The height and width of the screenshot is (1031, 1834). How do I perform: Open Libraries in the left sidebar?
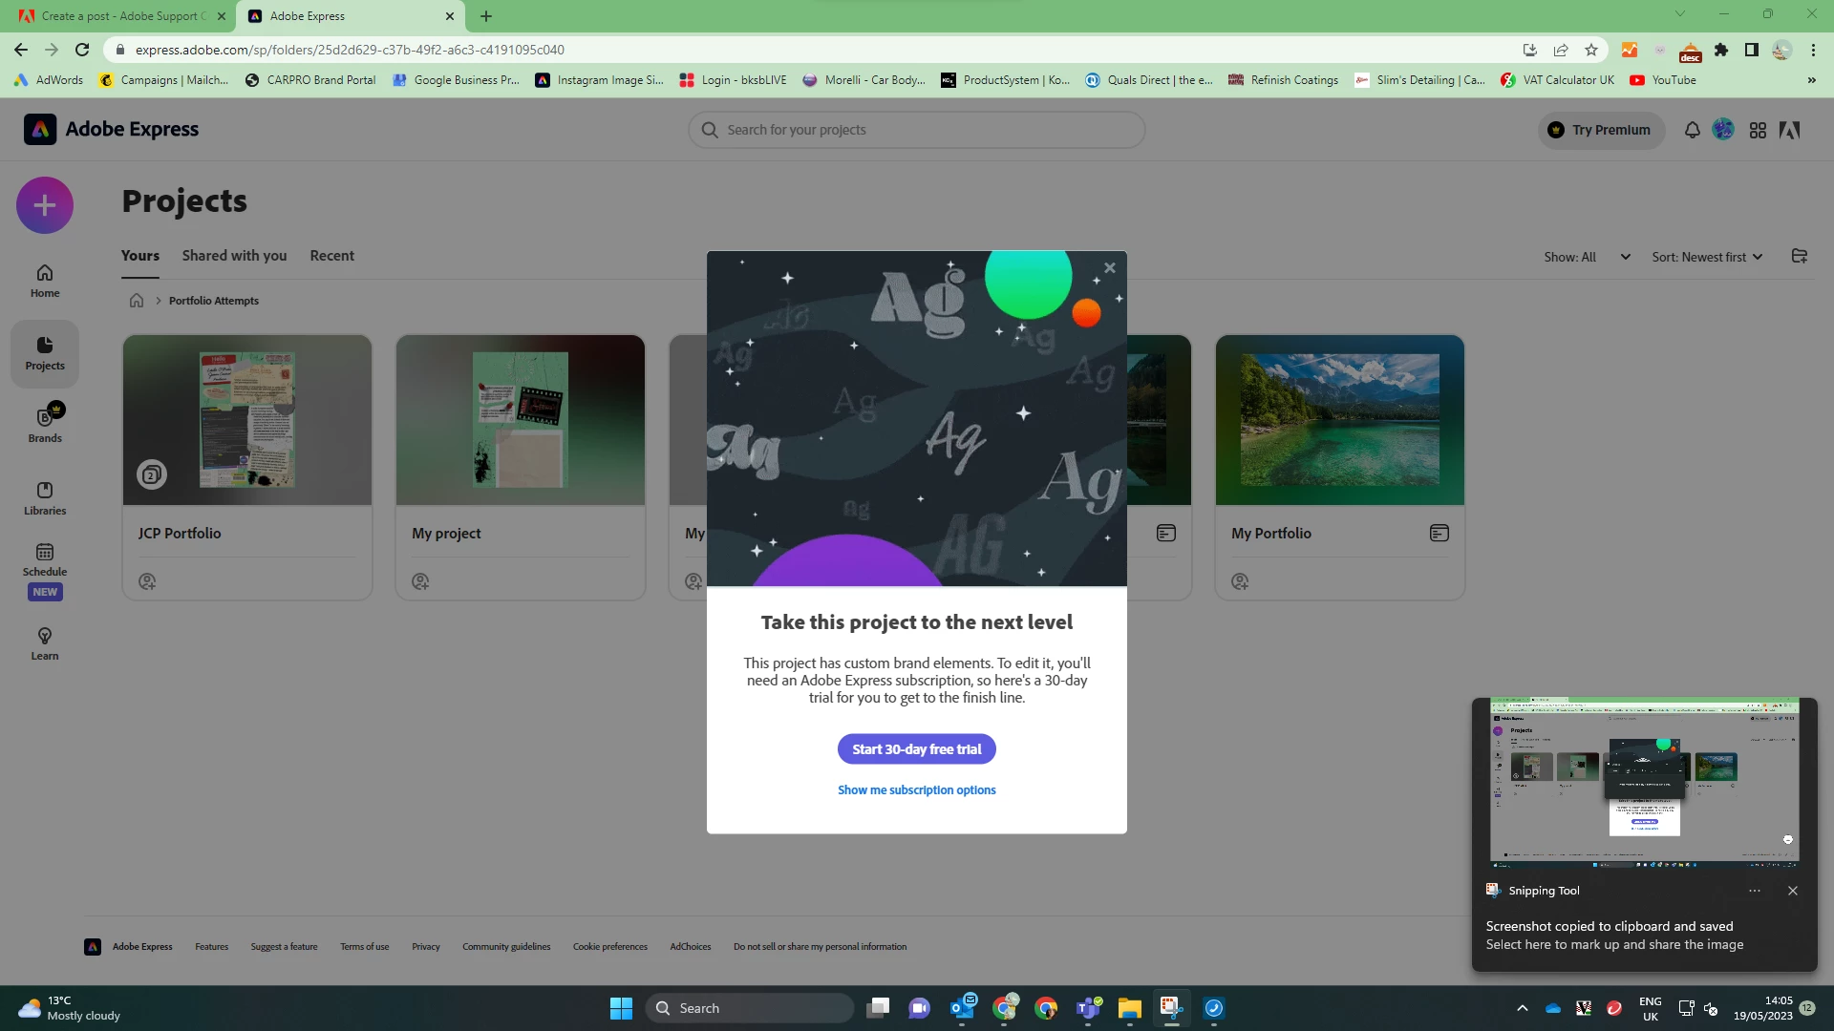tap(45, 497)
